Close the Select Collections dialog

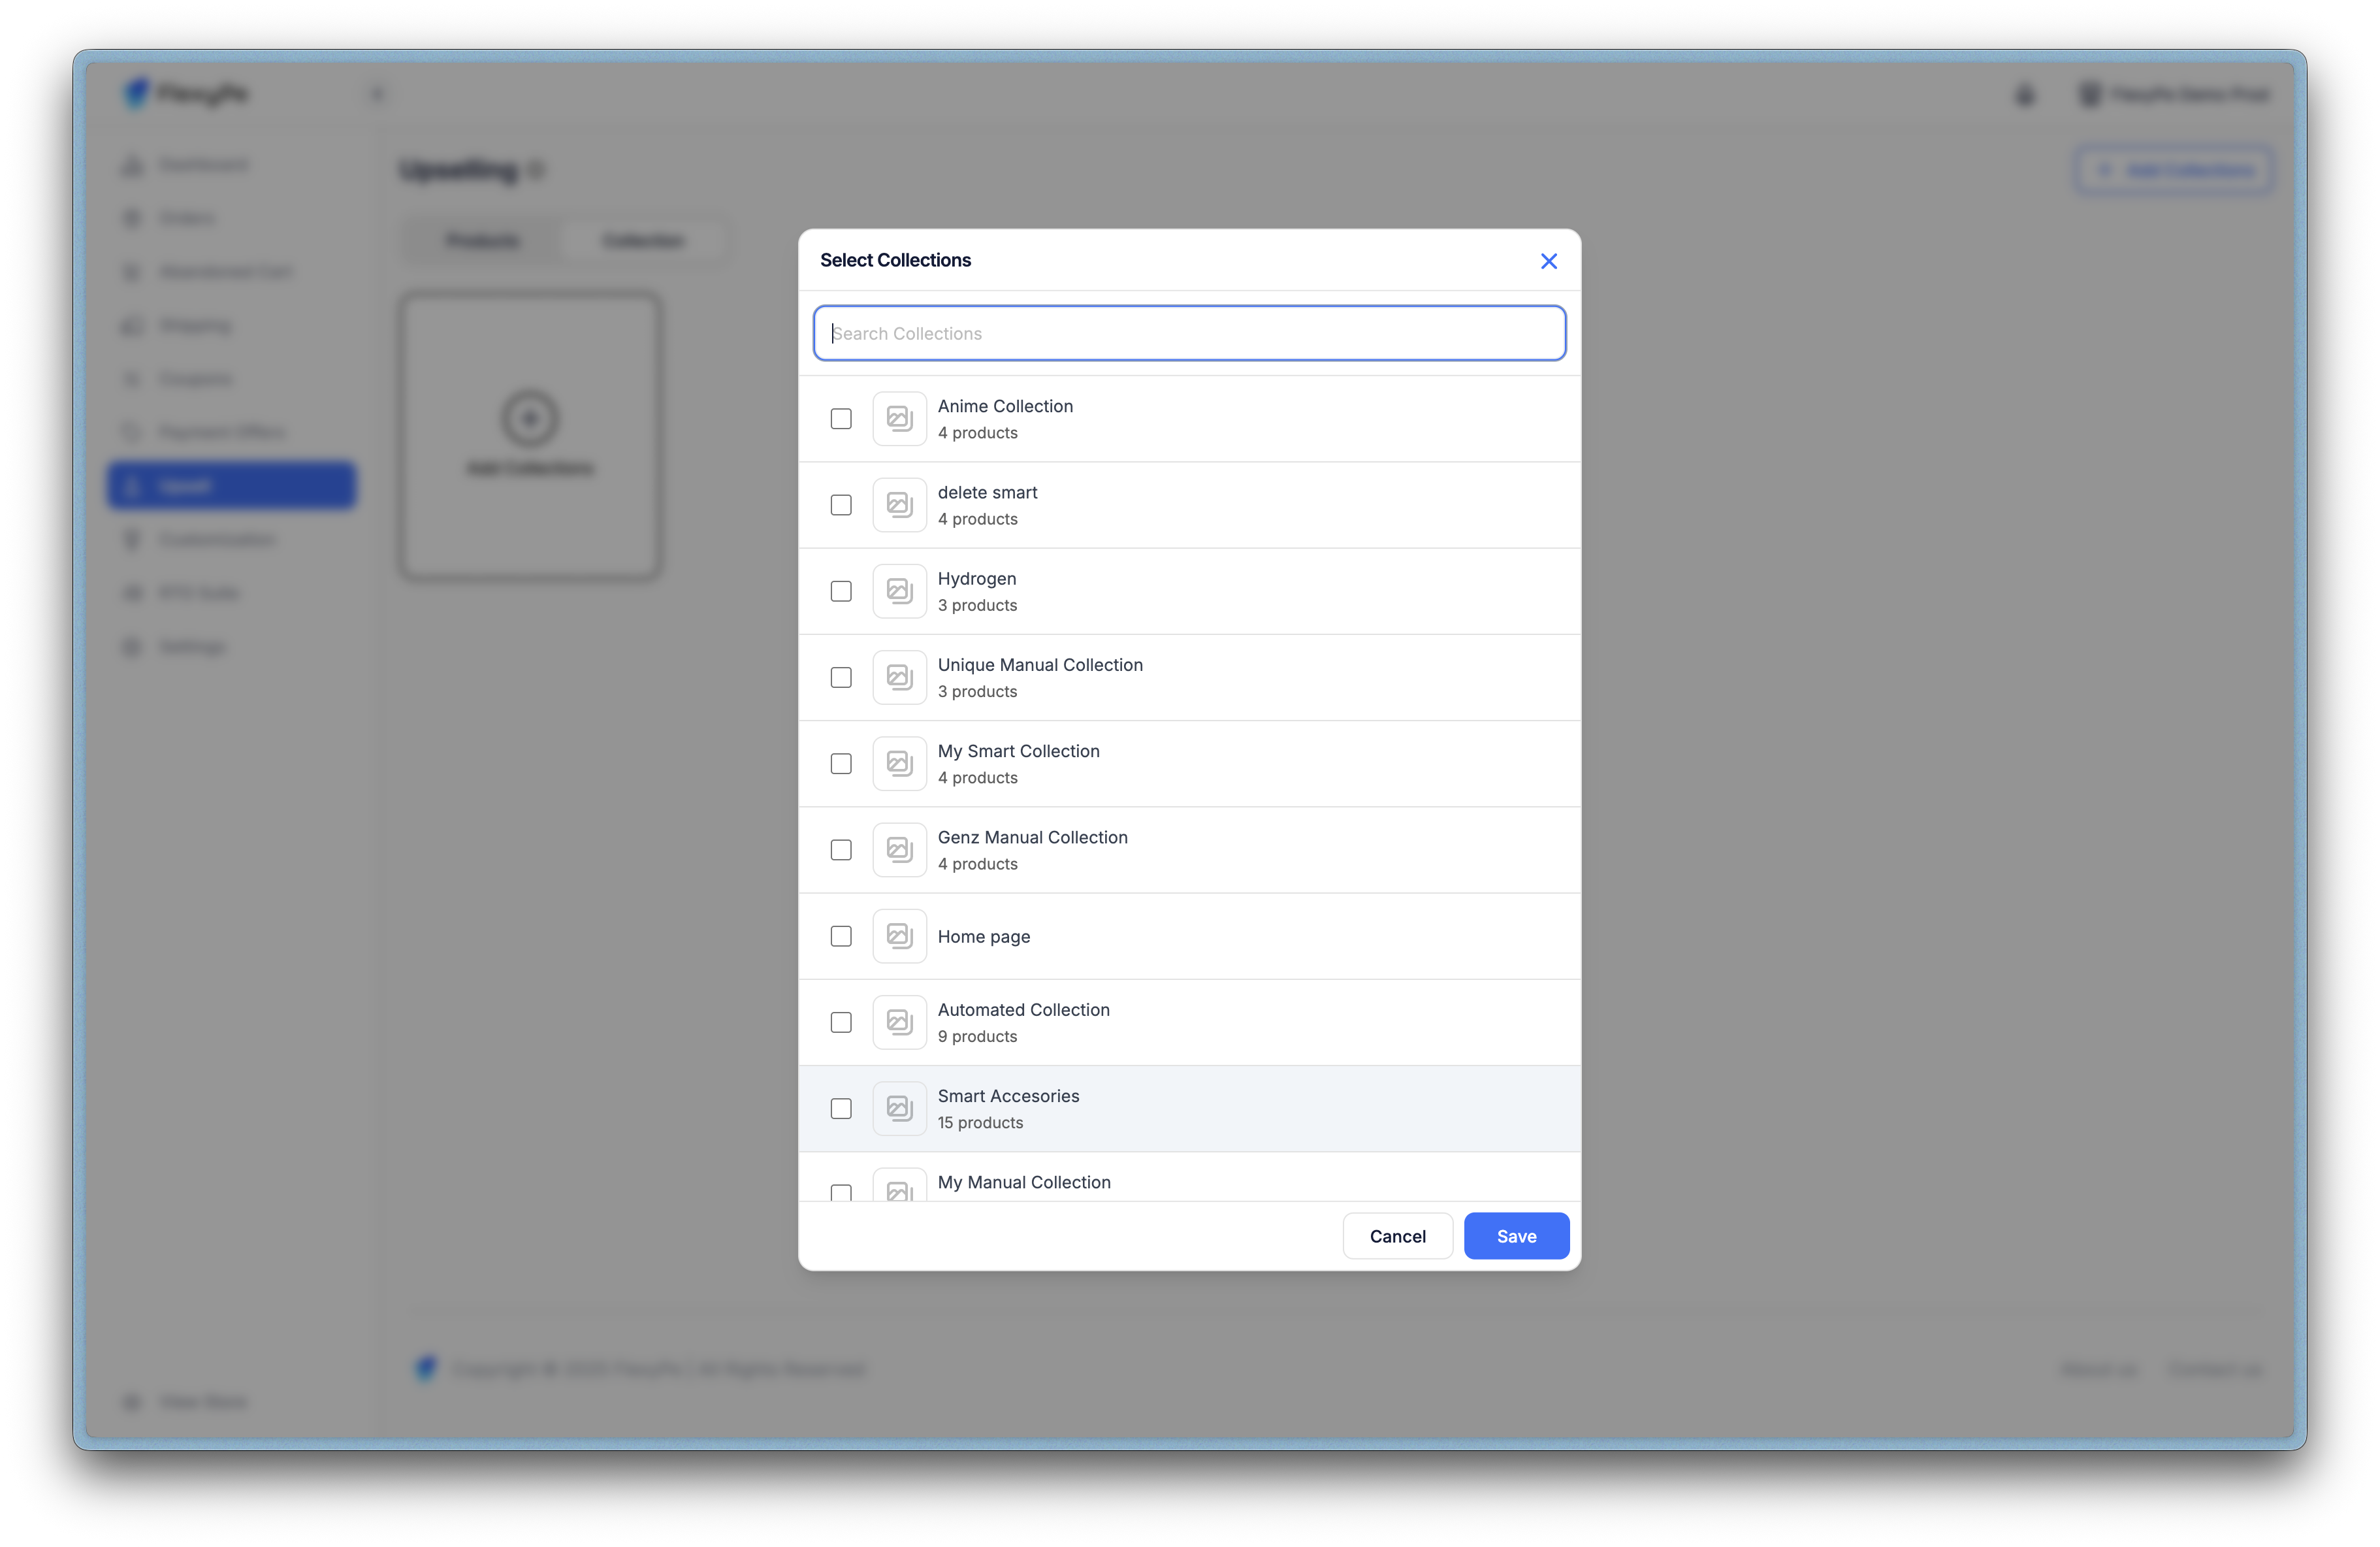click(1548, 261)
